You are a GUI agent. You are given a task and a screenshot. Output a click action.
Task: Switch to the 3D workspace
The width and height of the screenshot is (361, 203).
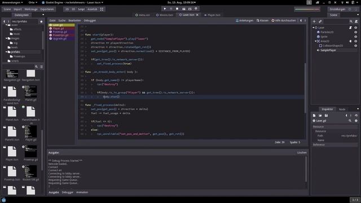tap(73, 9)
